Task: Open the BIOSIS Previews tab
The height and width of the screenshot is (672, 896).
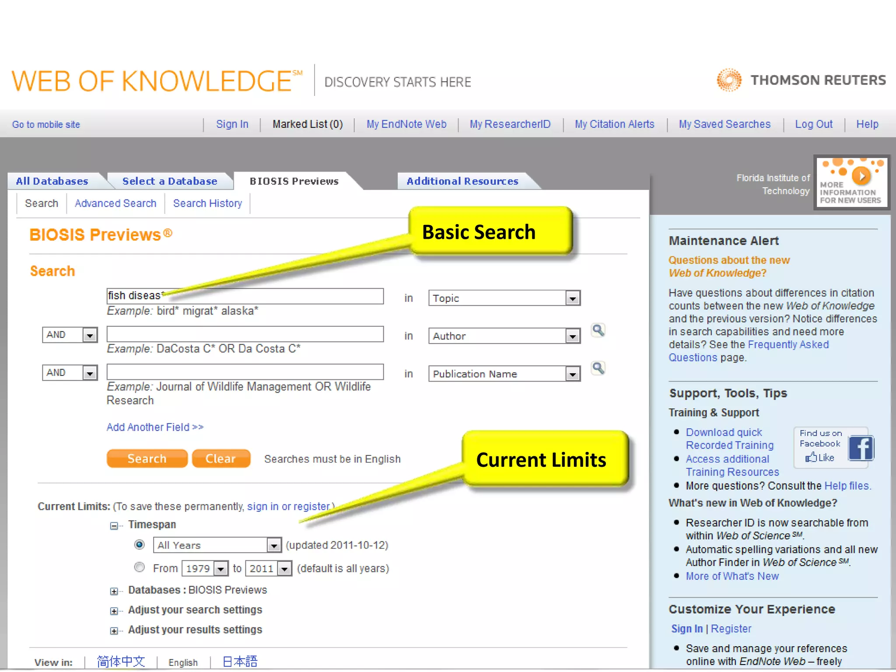Action: pos(294,181)
